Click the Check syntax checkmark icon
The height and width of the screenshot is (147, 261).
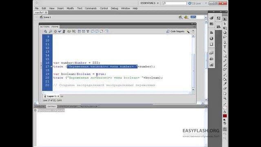click(60, 31)
